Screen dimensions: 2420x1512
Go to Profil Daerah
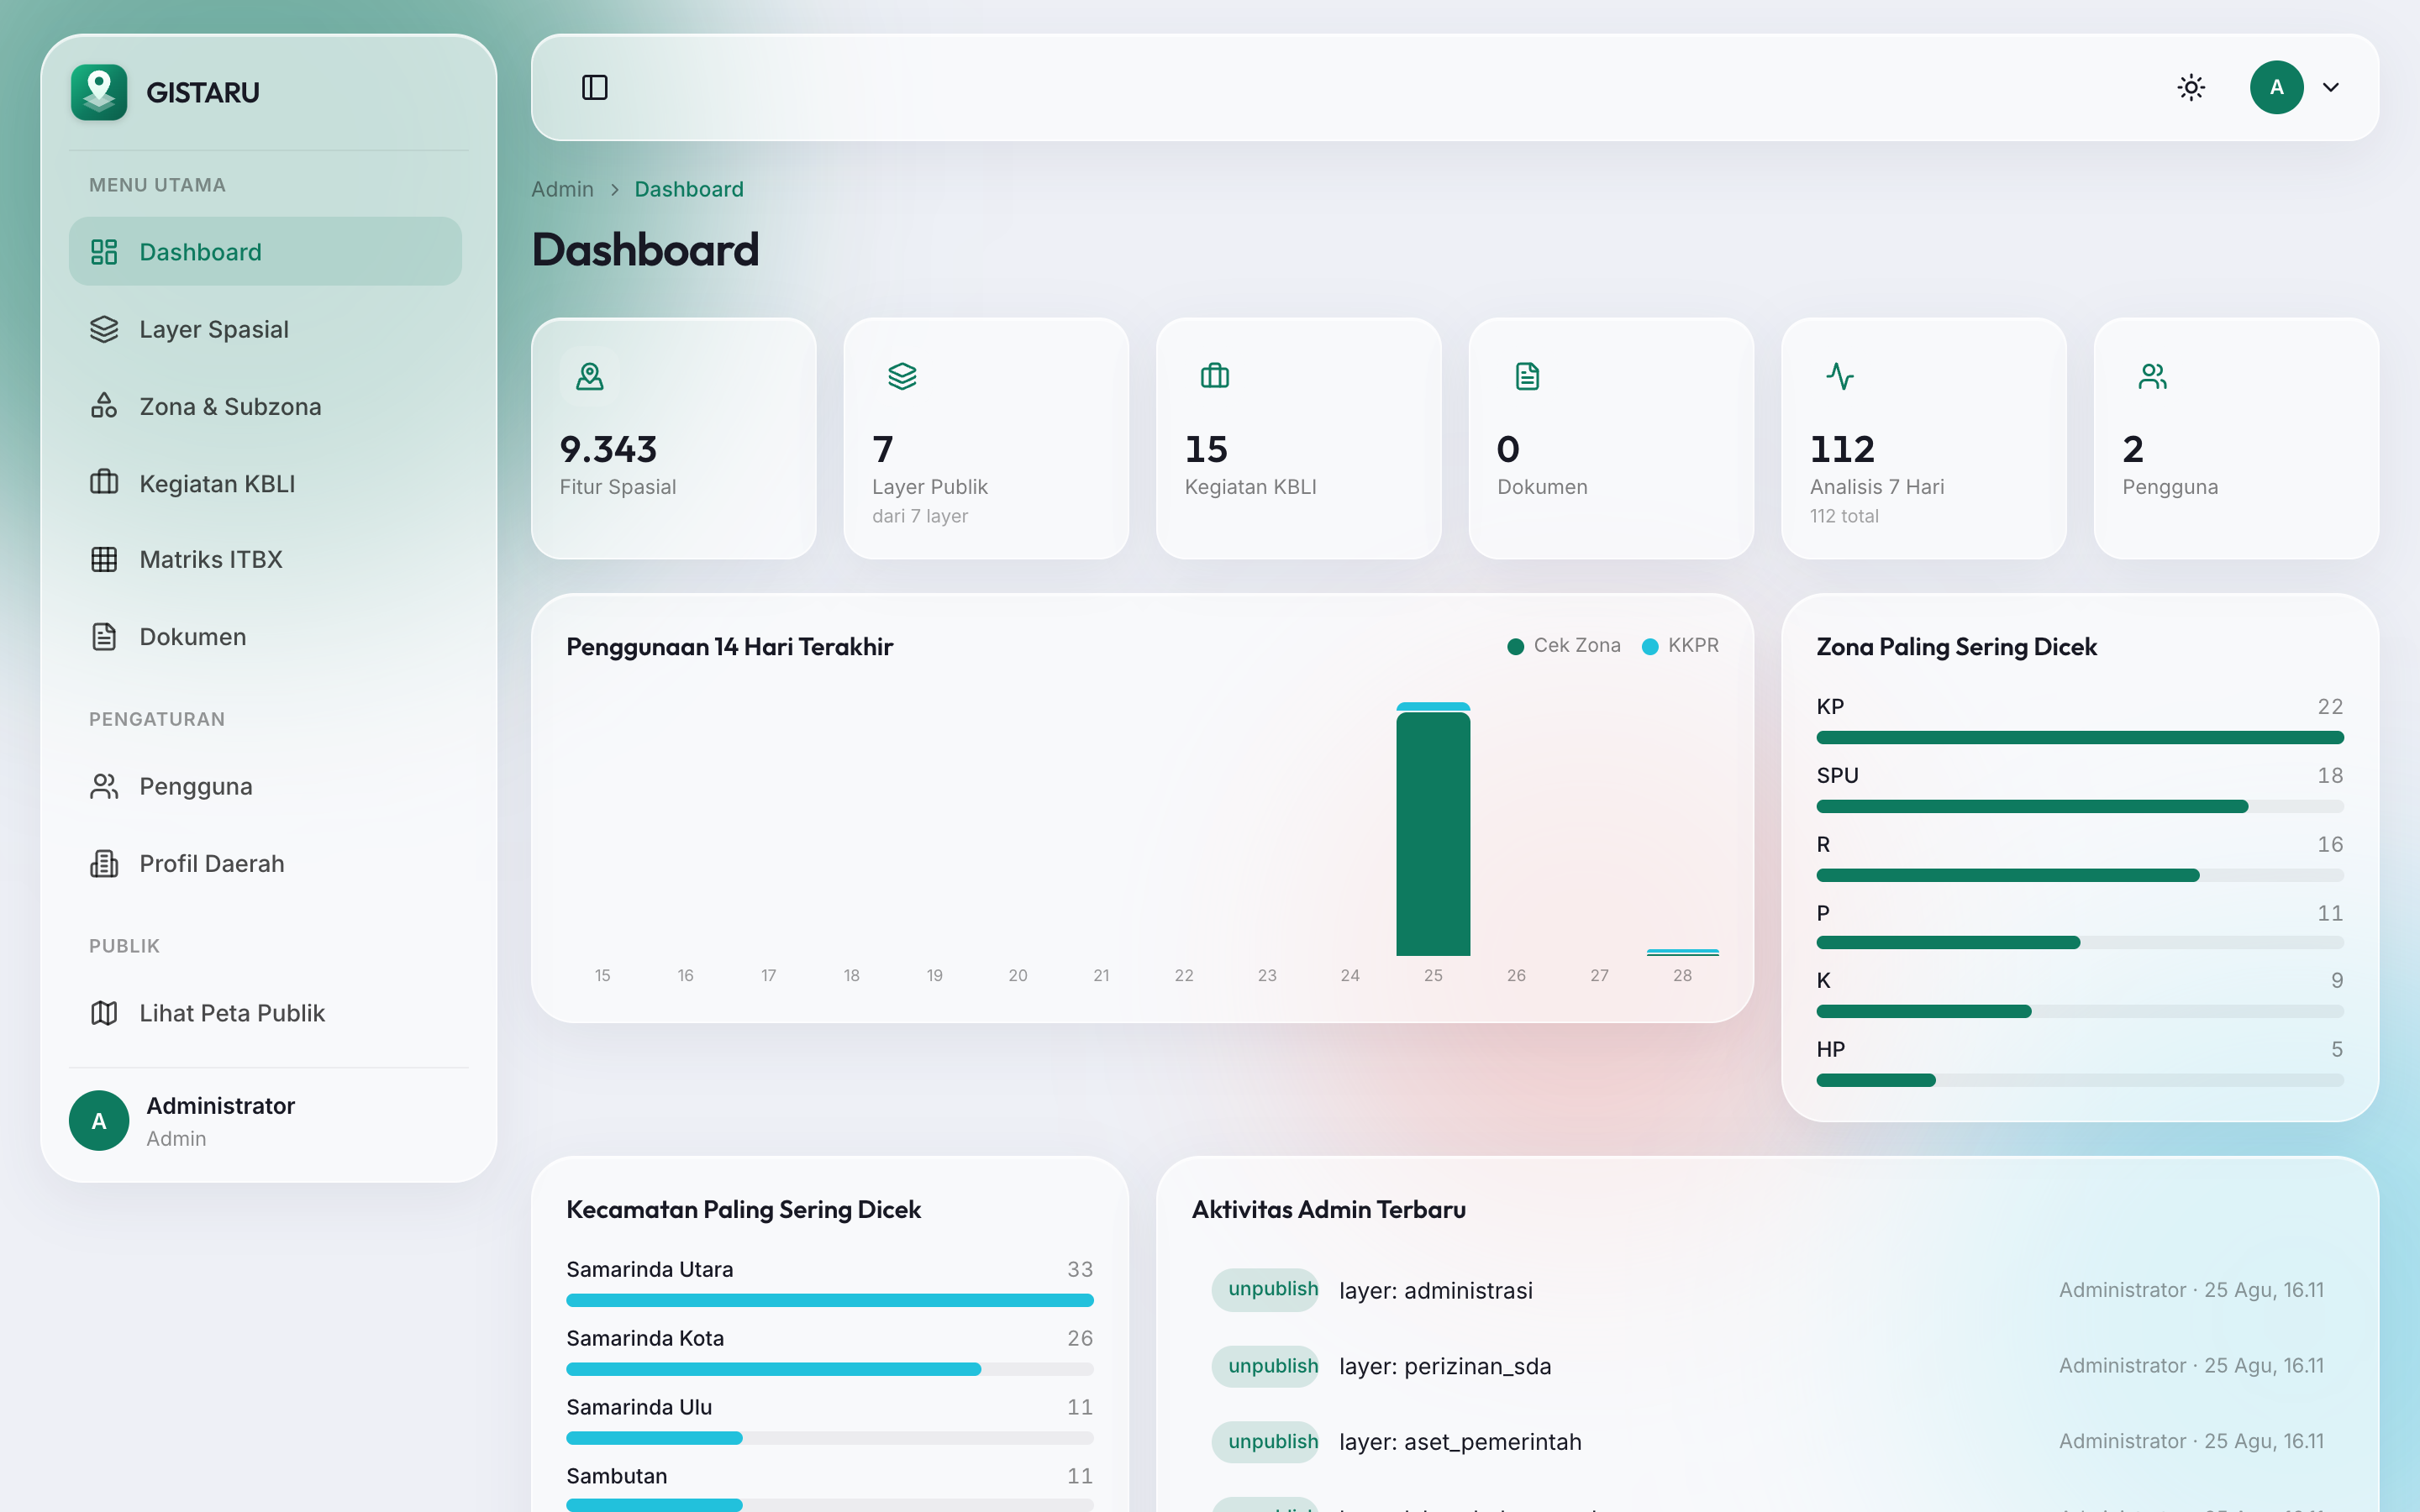point(265,863)
